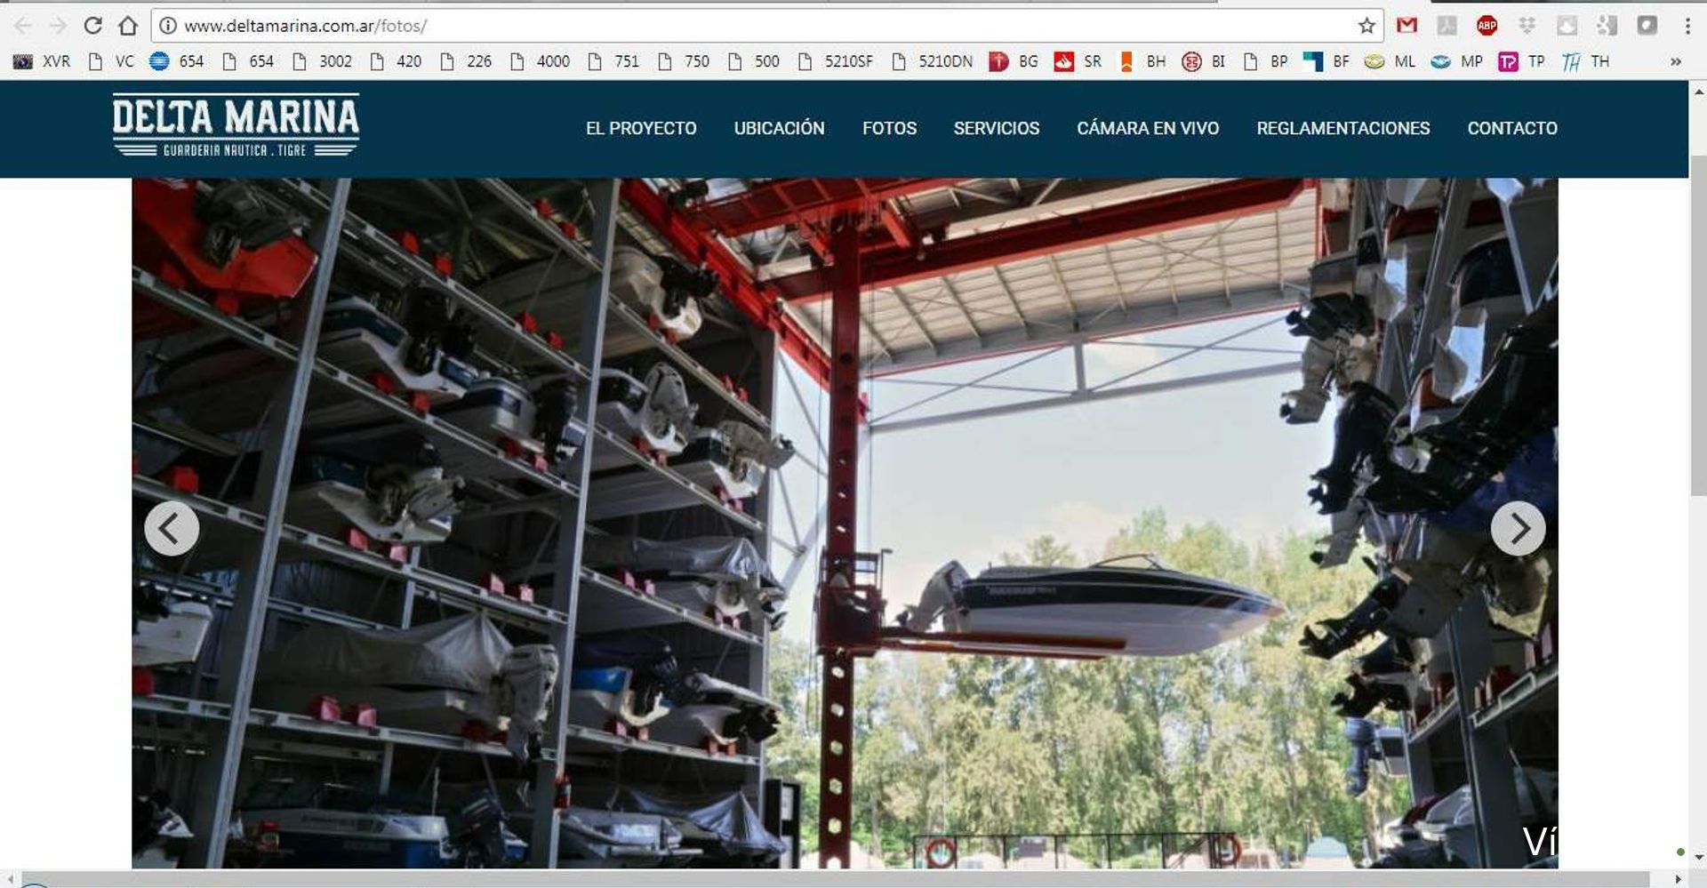The height and width of the screenshot is (888, 1707).
Task: Go to browser home page icon
Action: click(x=128, y=26)
